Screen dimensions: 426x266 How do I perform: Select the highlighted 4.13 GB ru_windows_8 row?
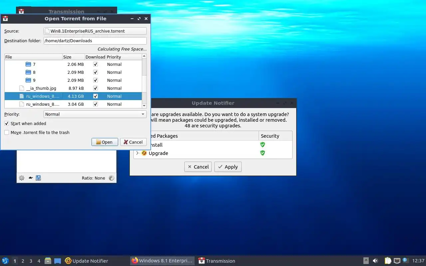(x=73, y=96)
